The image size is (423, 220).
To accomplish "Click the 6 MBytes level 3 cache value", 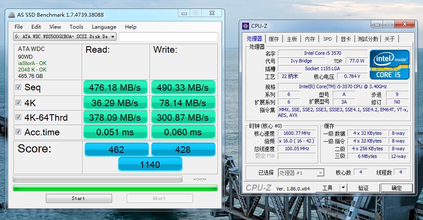I will click(x=368, y=156).
